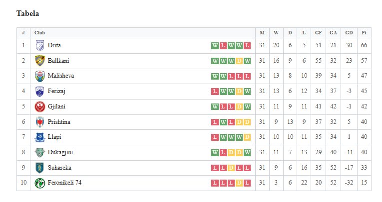
Task: Click the Suhareka club crest icon
Action: (40, 168)
